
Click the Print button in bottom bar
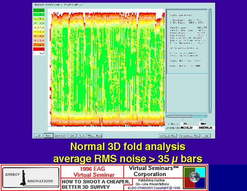click(72, 135)
